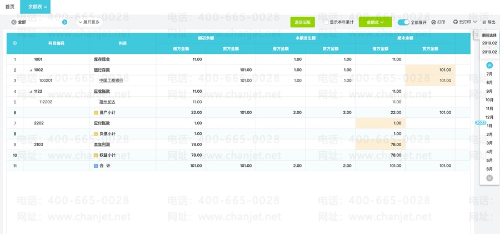This screenshot has height=234, width=500.
Task: Select 12月 in the period list
Action: pos(489,117)
